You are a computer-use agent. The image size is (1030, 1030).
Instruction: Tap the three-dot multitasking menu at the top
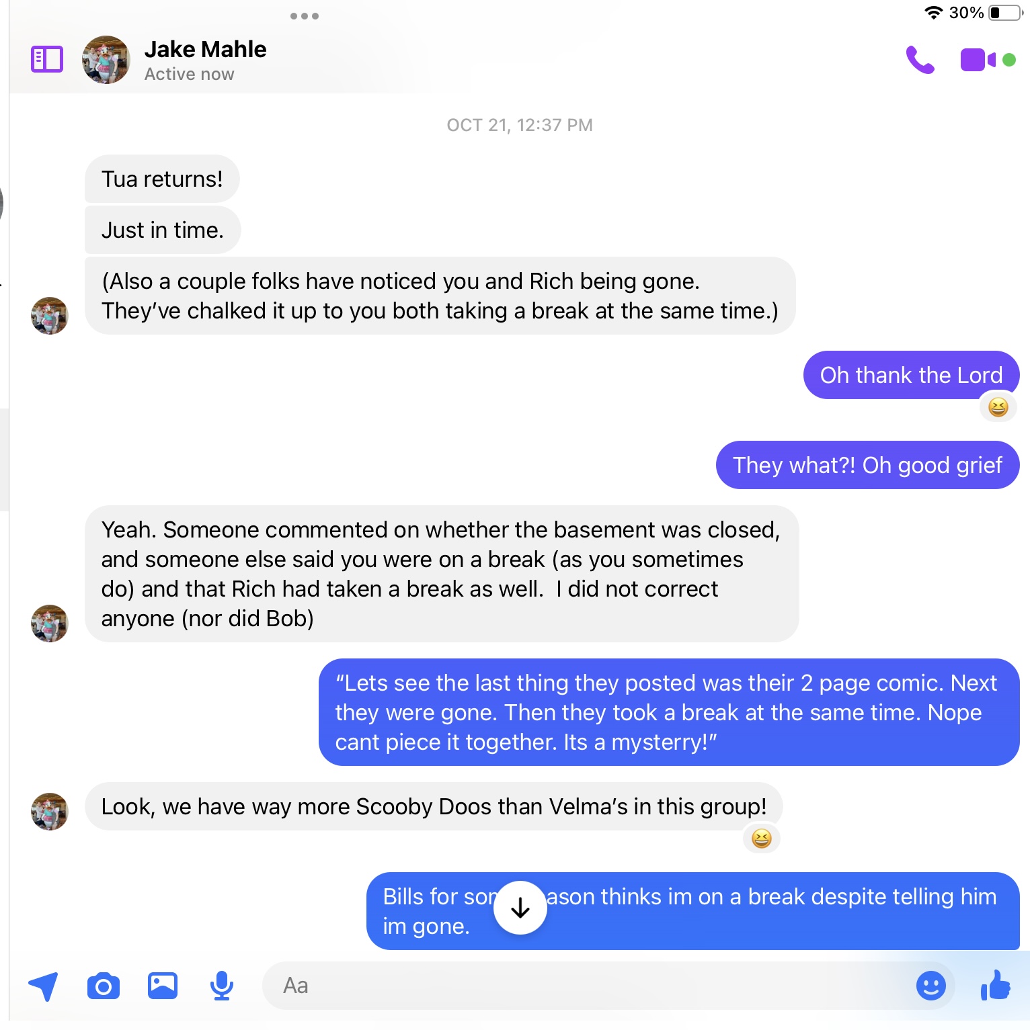(x=305, y=16)
